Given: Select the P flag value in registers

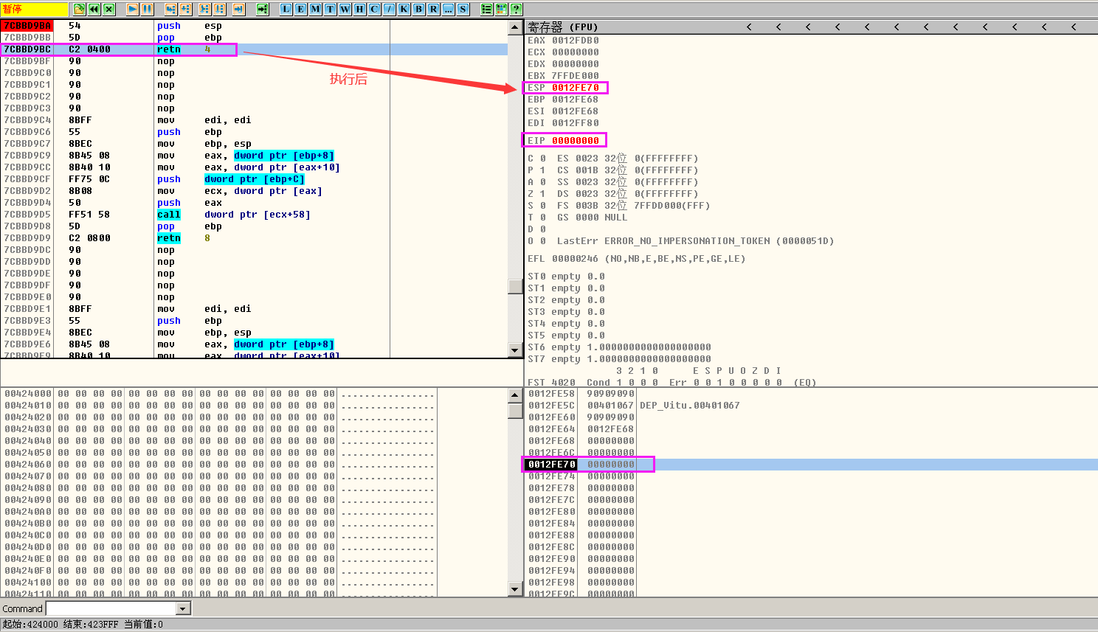Looking at the screenshot, I should (x=543, y=170).
